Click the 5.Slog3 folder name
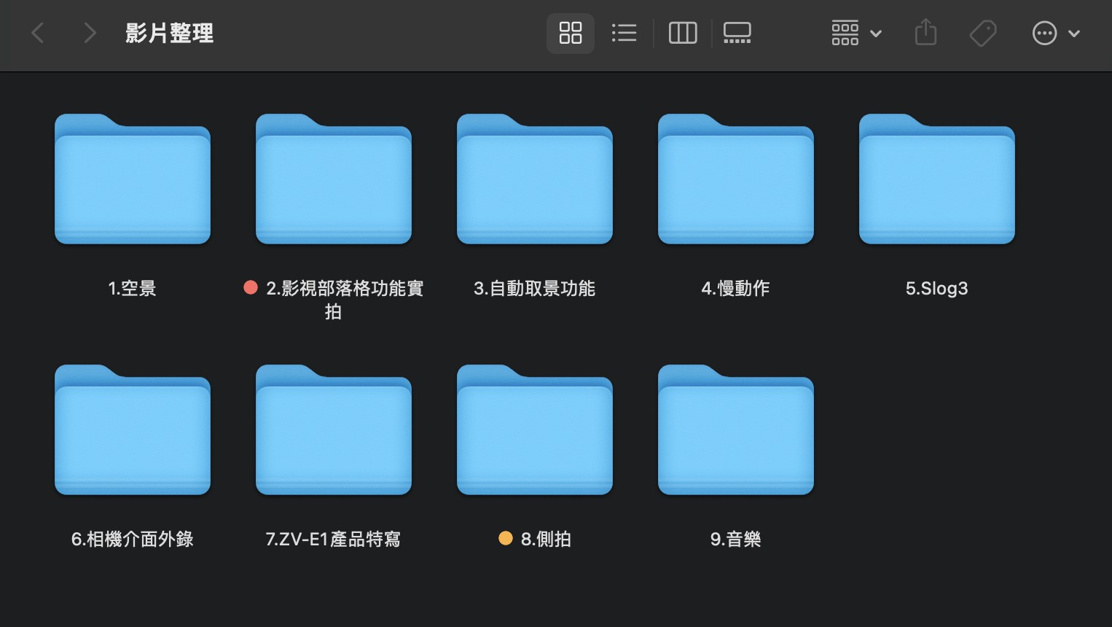This screenshot has width=1112, height=627. click(937, 289)
